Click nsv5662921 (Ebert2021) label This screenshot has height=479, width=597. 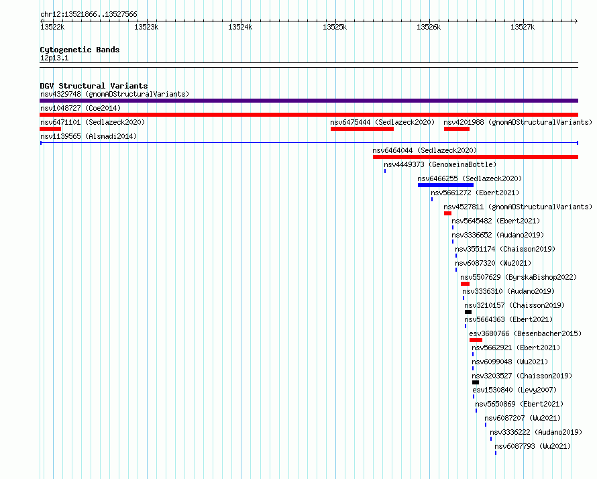coord(516,348)
